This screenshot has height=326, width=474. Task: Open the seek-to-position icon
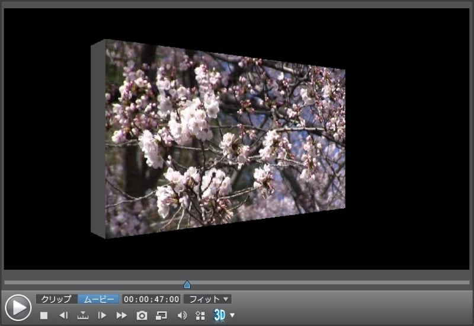coord(83,315)
